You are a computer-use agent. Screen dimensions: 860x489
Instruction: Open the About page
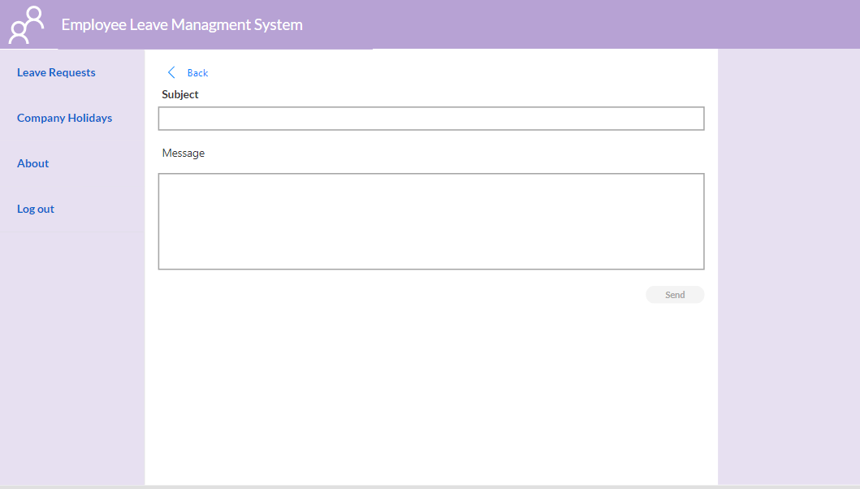click(x=33, y=163)
